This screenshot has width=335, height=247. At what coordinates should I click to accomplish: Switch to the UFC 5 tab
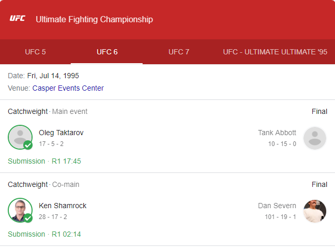coord(35,52)
